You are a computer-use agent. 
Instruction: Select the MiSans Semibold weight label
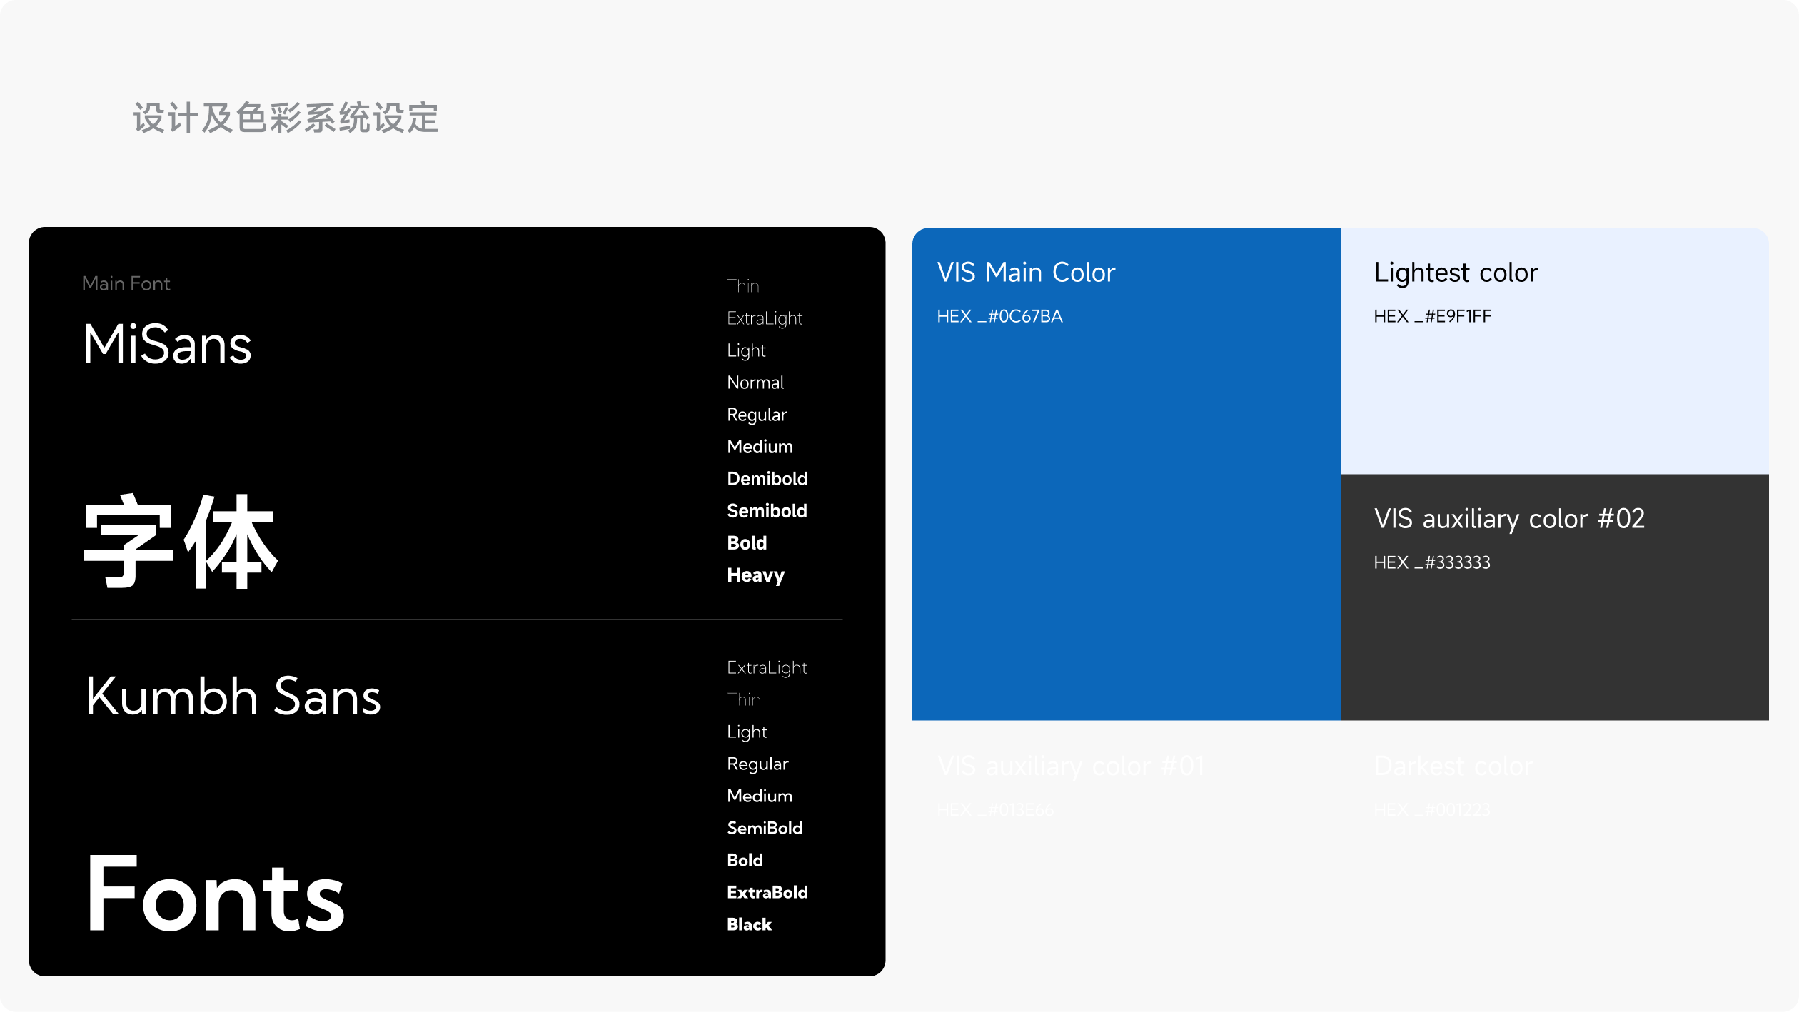[x=767, y=511]
